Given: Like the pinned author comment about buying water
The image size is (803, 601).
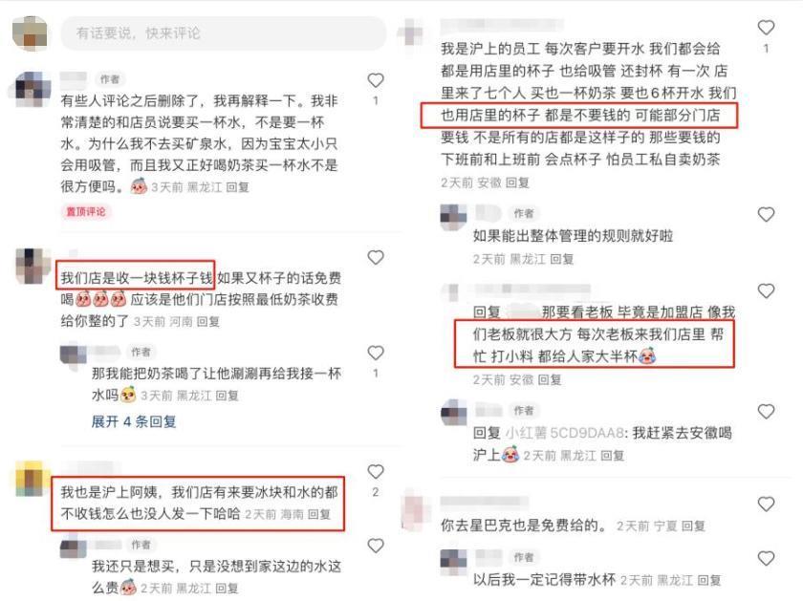Looking at the screenshot, I should point(376,80).
